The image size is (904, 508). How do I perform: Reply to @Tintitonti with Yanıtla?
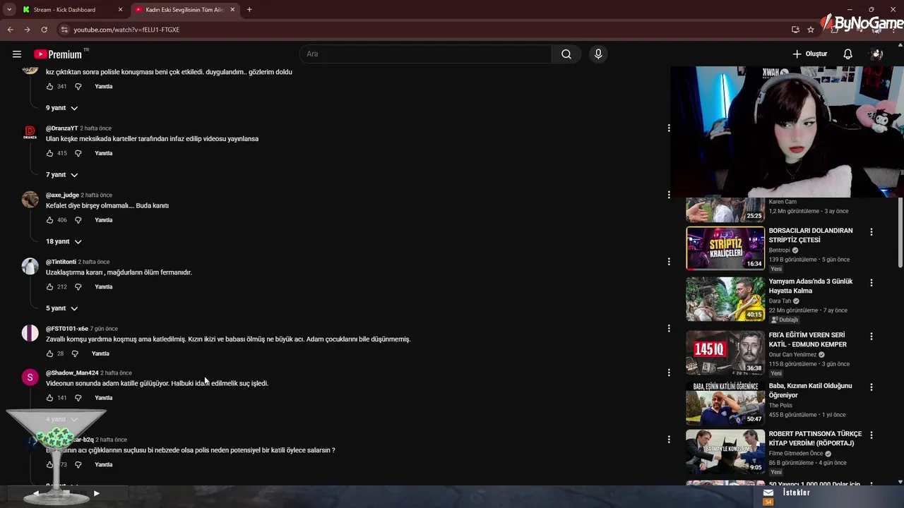[x=104, y=287]
